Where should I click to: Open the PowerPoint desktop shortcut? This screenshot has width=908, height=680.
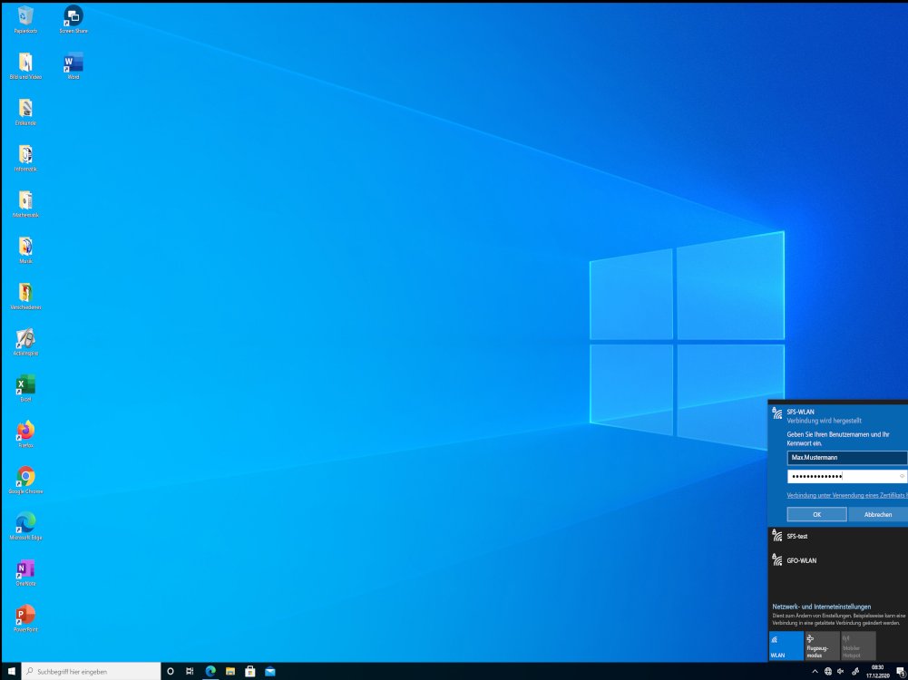point(25,615)
